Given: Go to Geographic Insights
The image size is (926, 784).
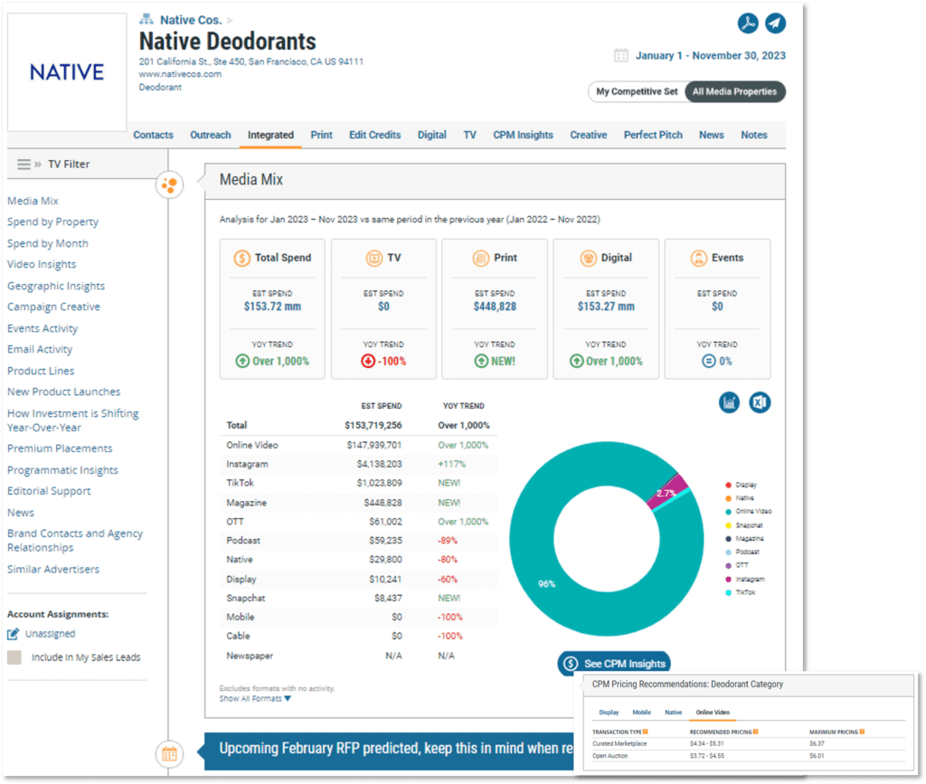Looking at the screenshot, I should tap(55, 286).
